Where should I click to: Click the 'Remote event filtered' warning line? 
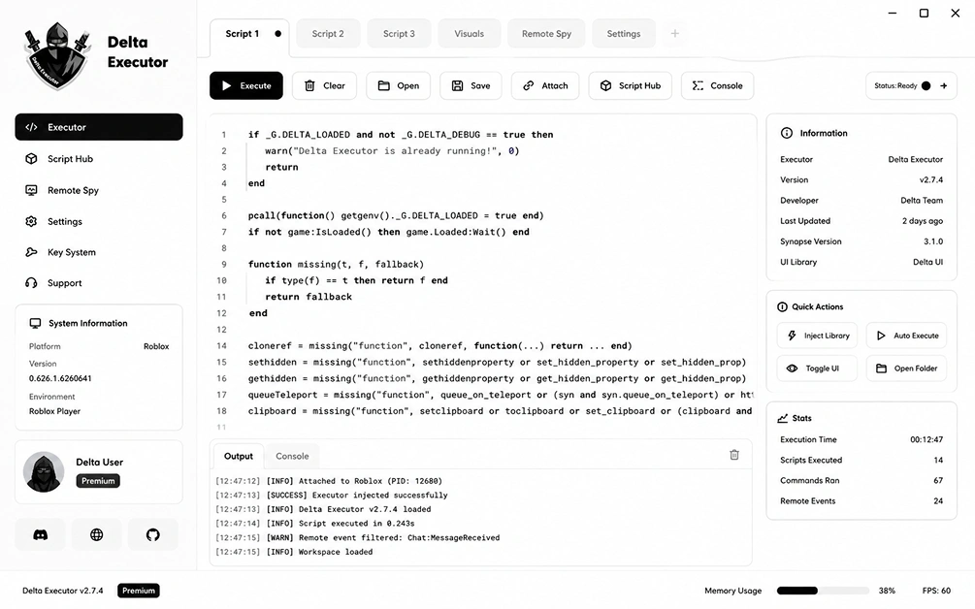tap(358, 537)
